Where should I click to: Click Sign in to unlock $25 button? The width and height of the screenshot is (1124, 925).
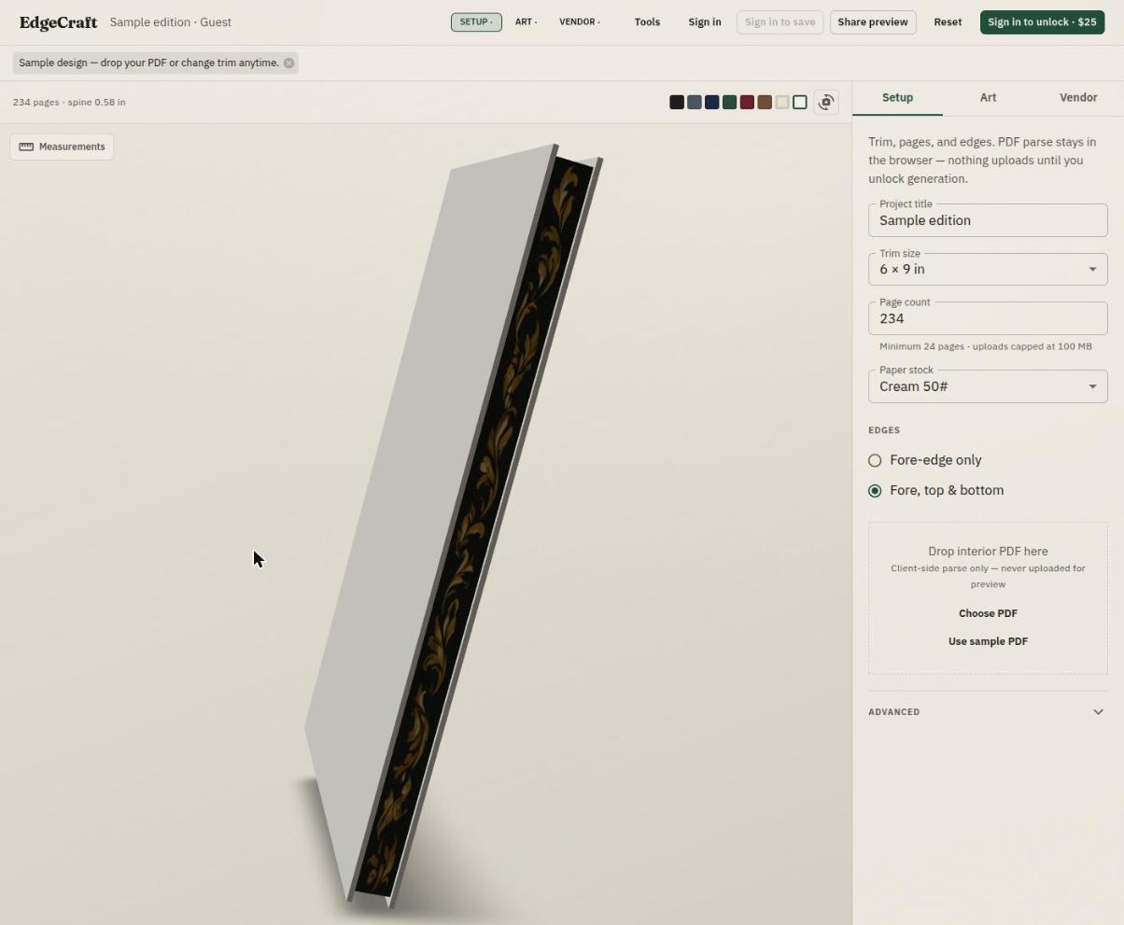1042,21
